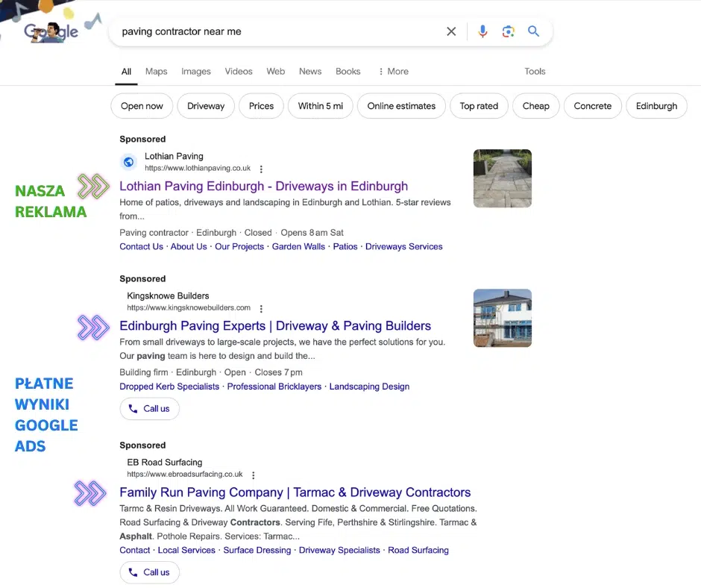This screenshot has height=588, width=701.
Task: Open Dropped Kerb Specialists sitelink
Action: click(169, 387)
